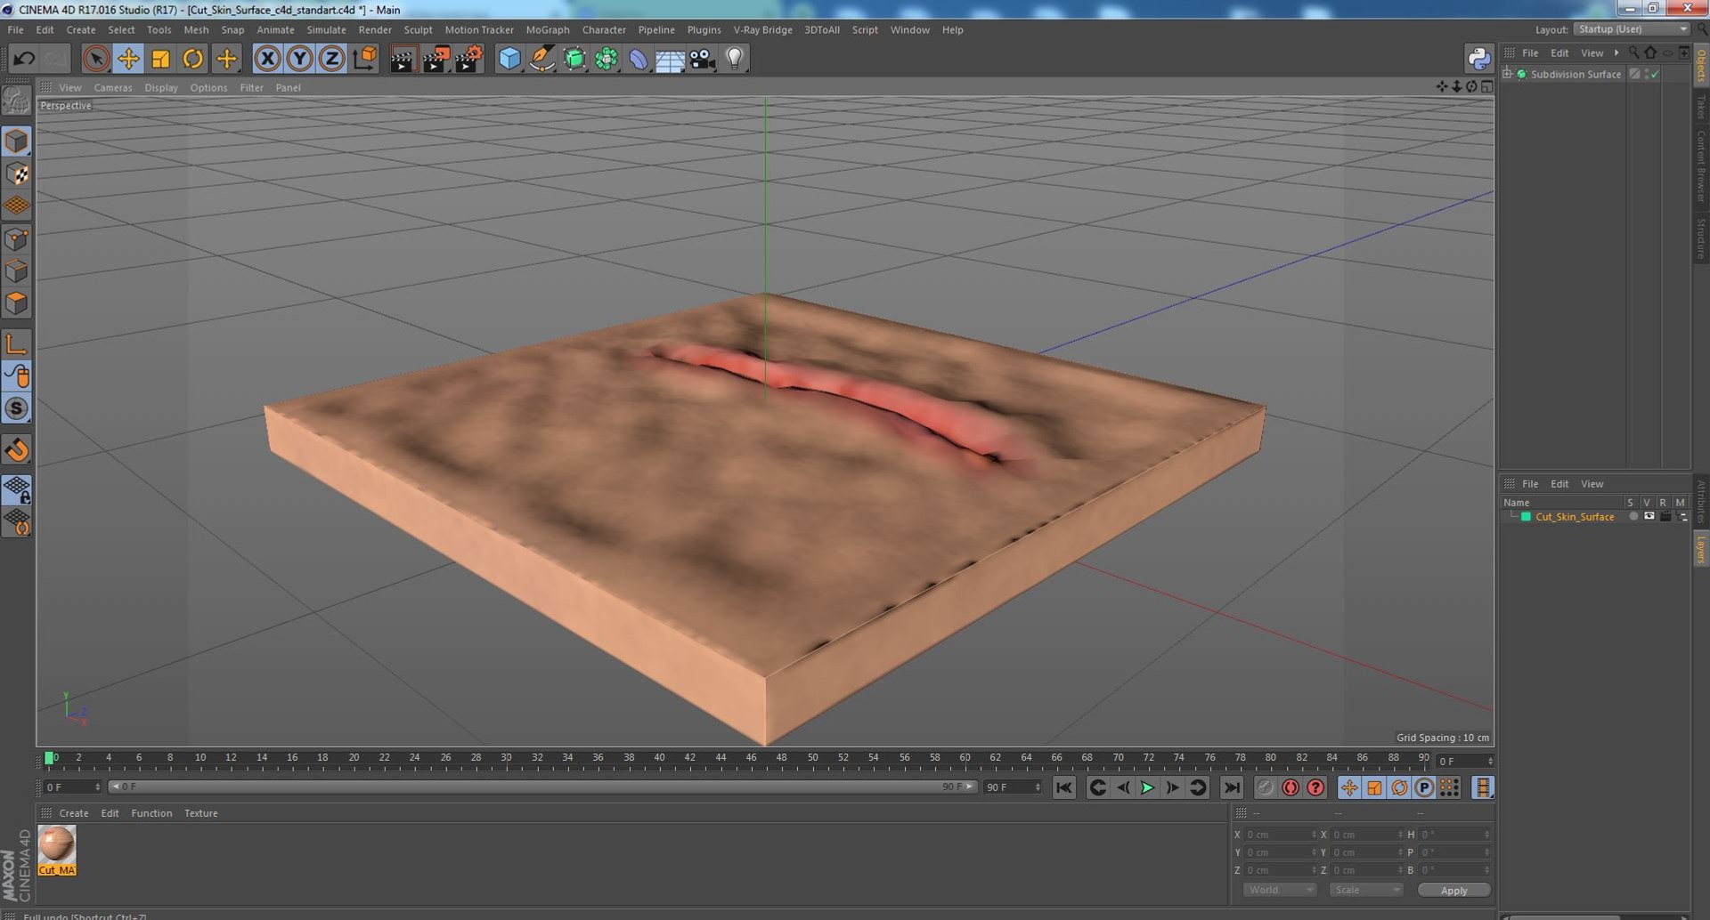Add a floor environment object

[670, 60]
